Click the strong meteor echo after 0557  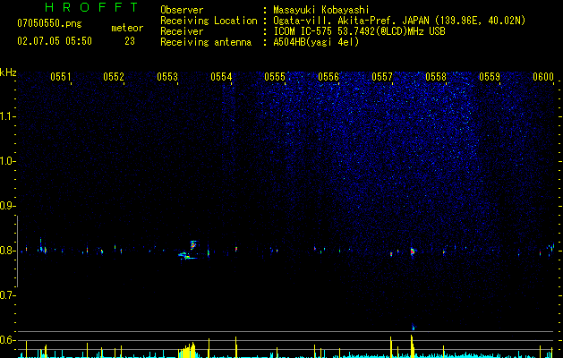(413, 251)
